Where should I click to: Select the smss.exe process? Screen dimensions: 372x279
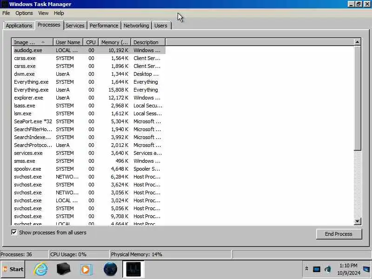88,161
